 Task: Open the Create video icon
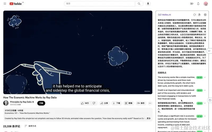coord(192,4)
